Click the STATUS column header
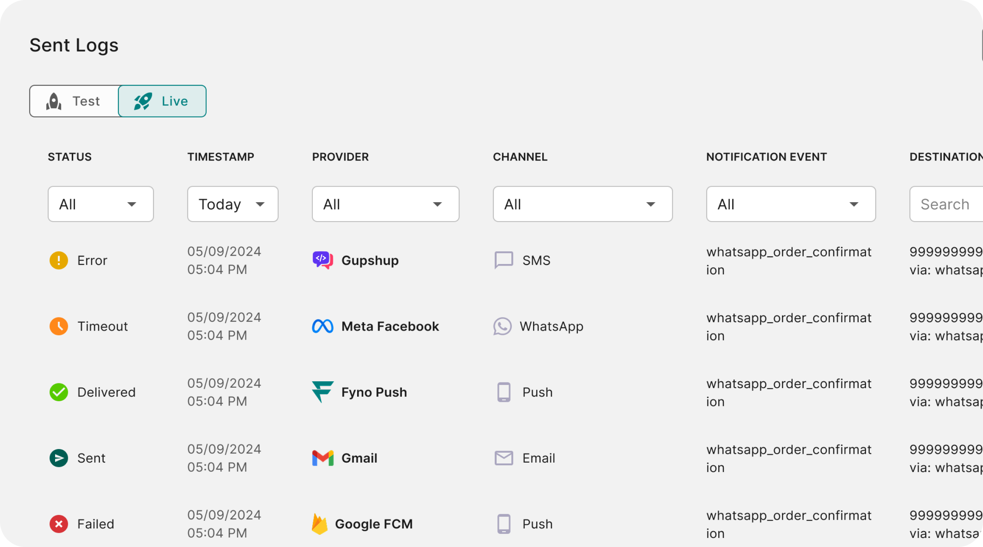The height and width of the screenshot is (547, 983). [x=70, y=157]
